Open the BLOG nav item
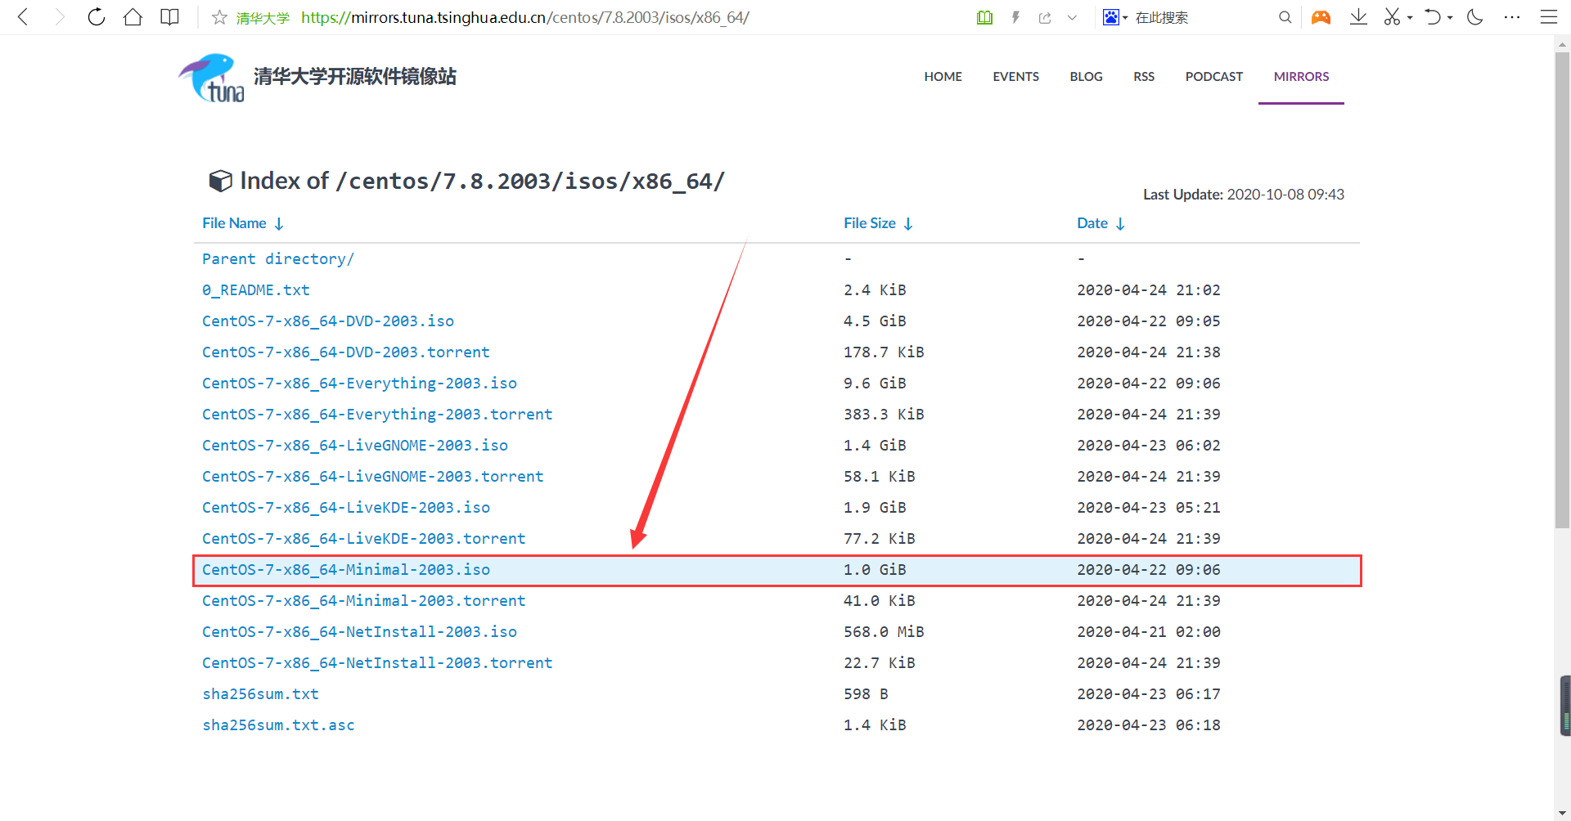Image resolution: width=1571 pixels, height=821 pixels. [1086, 77]
